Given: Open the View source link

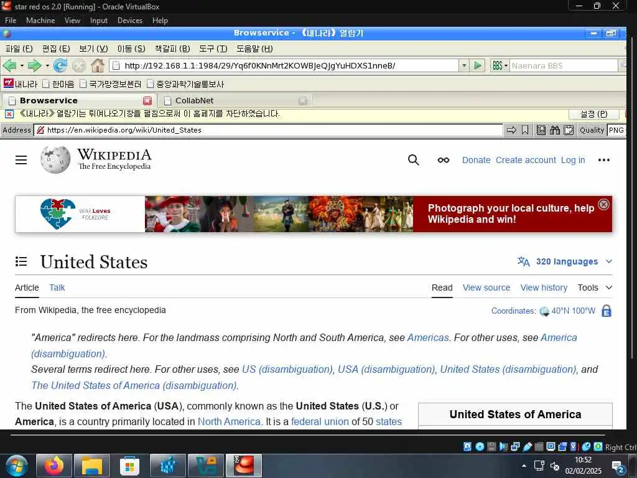Looking at the screenshot, I should tap(486, 288).
